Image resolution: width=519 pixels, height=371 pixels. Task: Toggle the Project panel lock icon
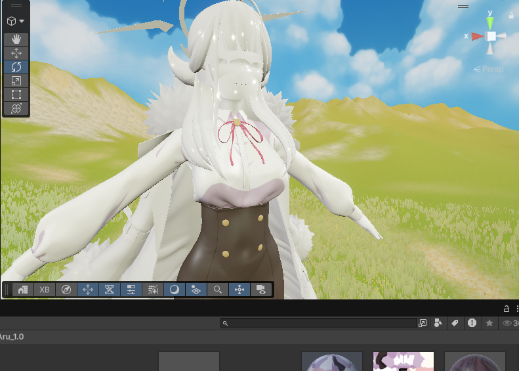[x=506, y=309]
